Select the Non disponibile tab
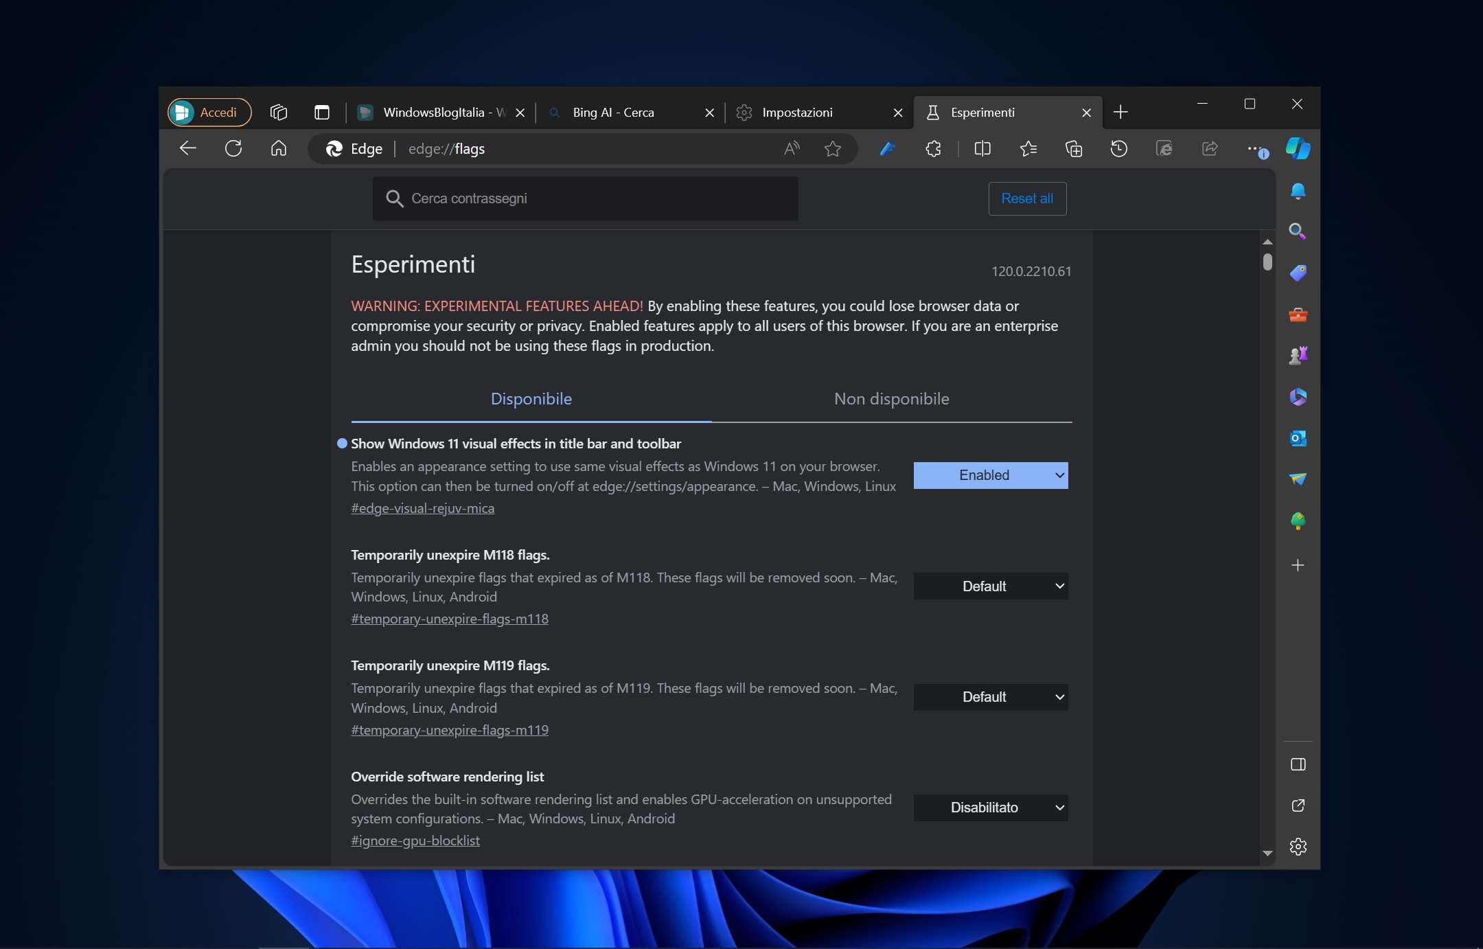Viewport: 1483px width, 949px height. pos(892,399)
